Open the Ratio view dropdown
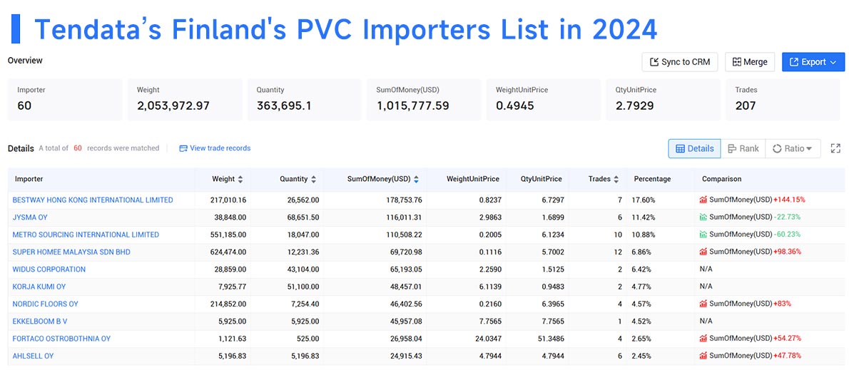849x370 pixels. (x=793, y=148)
